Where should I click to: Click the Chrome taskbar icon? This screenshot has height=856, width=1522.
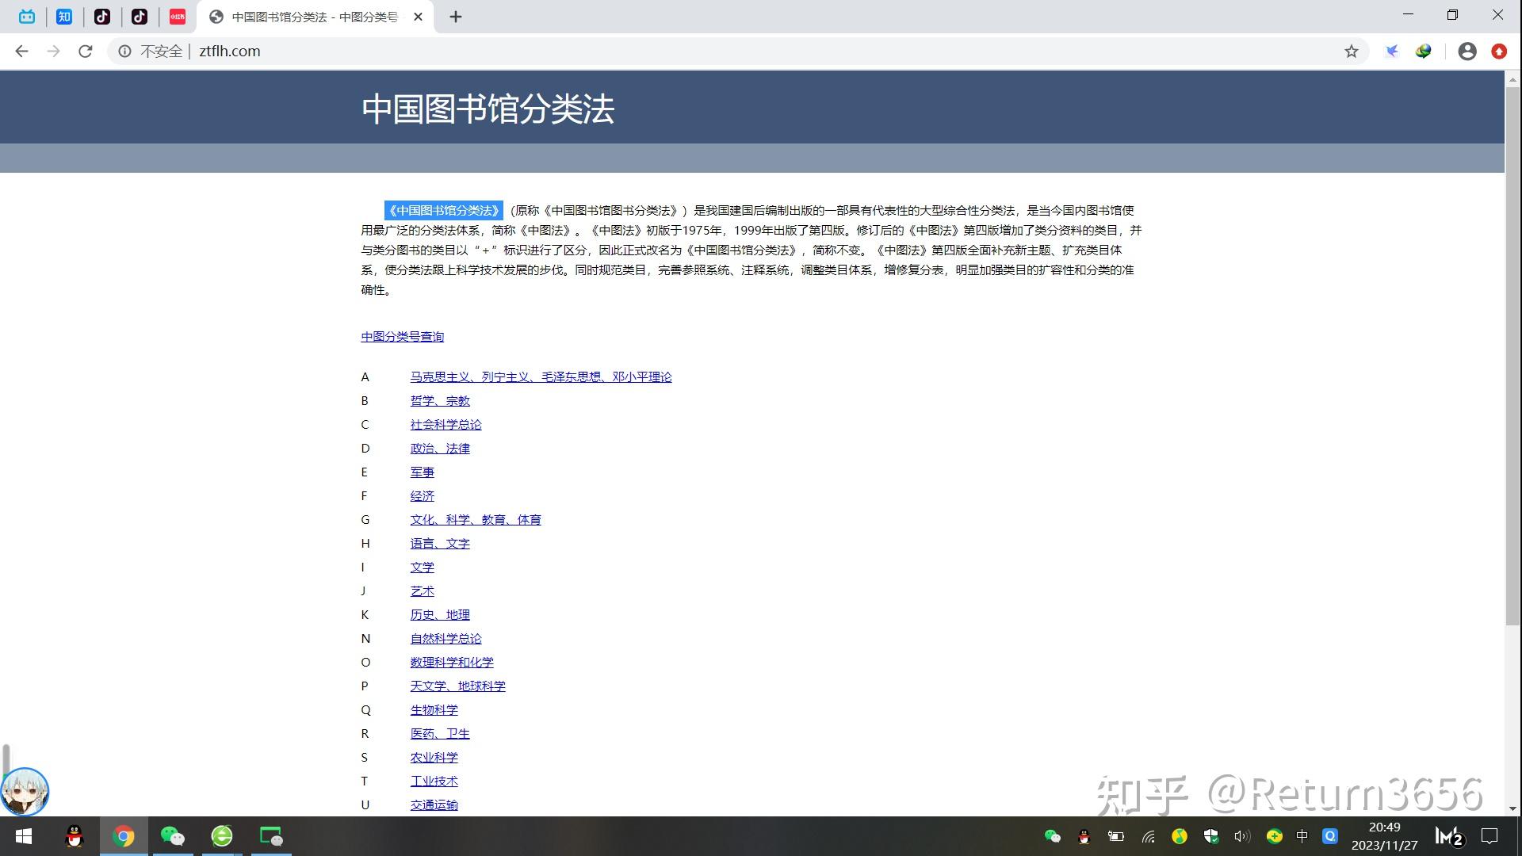point(123,836)
